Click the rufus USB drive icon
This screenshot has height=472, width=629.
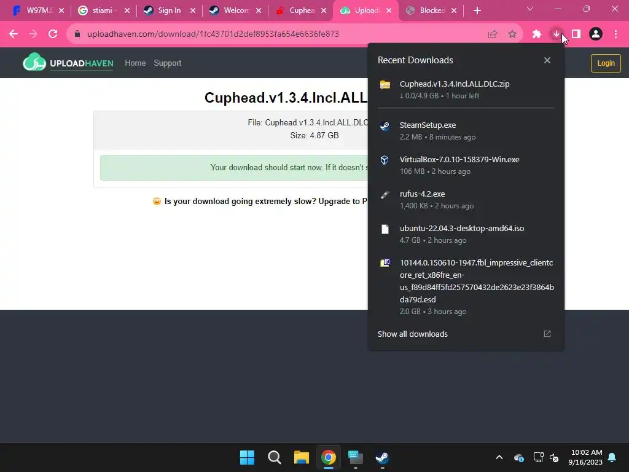385,195
